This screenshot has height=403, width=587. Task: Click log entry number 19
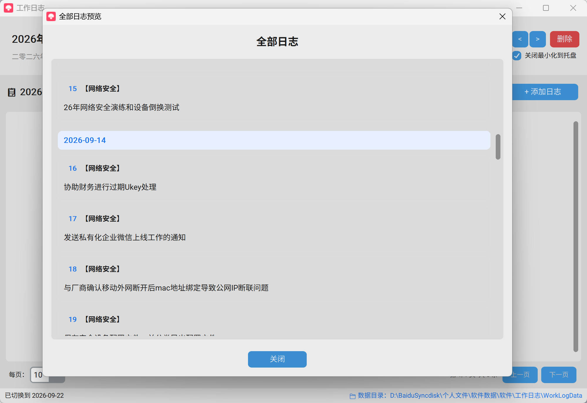click(x=72, y=320)
